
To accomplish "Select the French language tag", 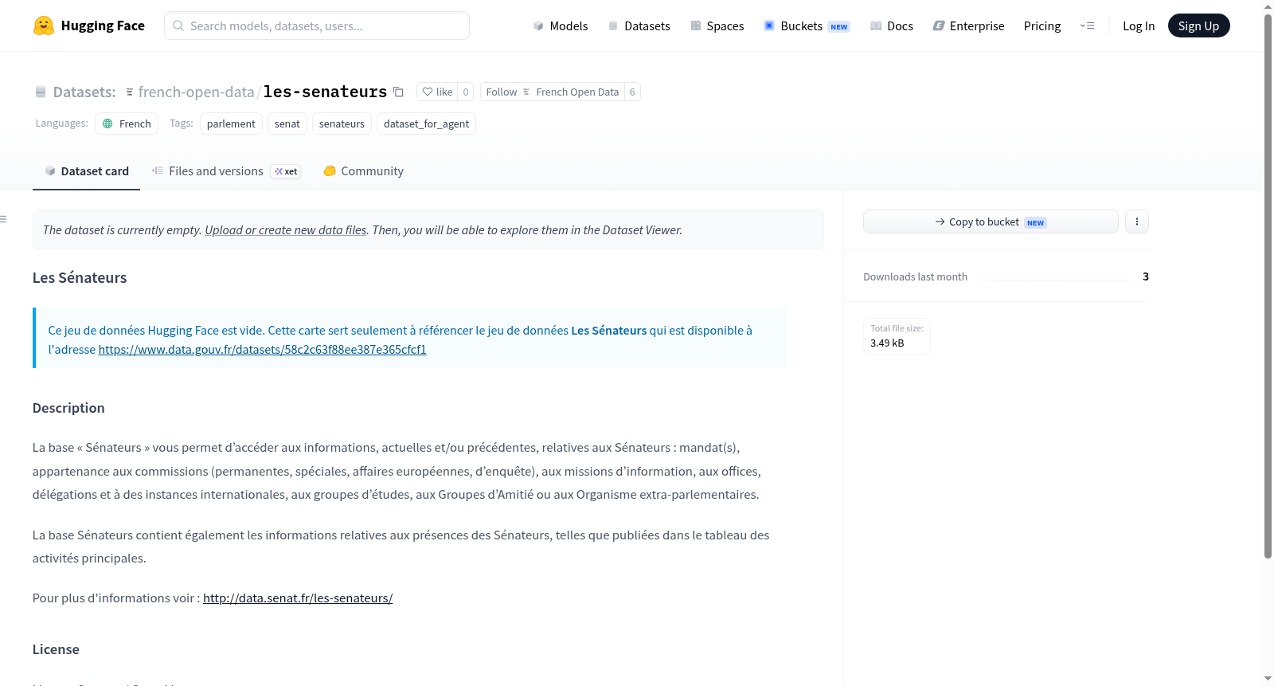I will [127, 123].
